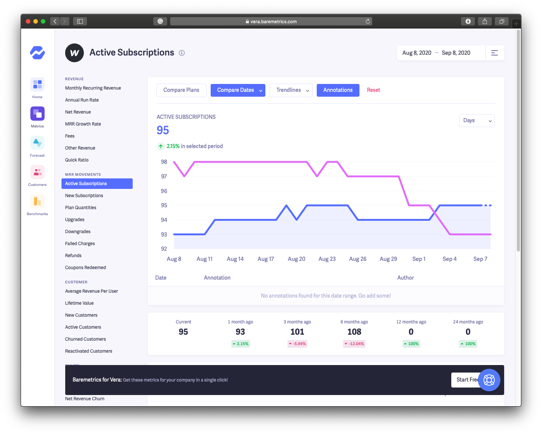Select Annual Run Rate menu item

(x=82, y=100)
